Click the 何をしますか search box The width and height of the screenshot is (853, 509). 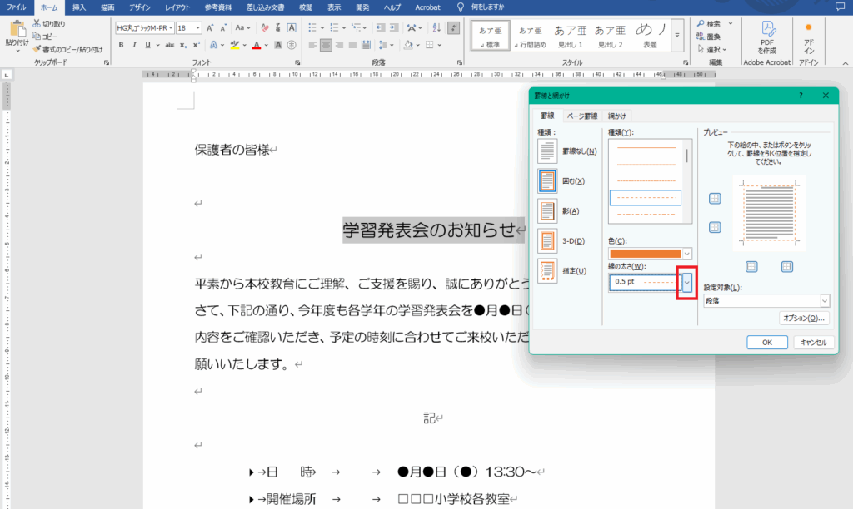(487, 7)
